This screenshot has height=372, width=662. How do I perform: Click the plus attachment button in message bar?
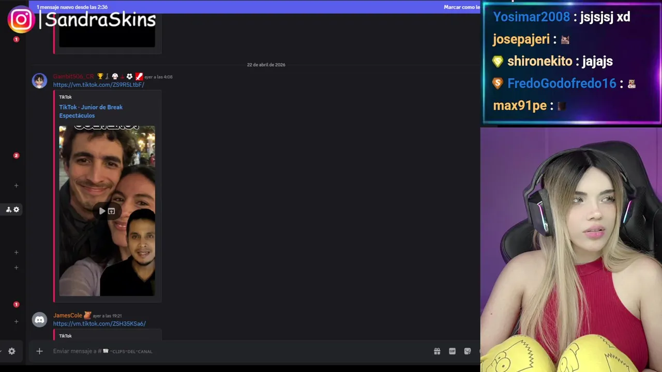(x=39, y=351)
